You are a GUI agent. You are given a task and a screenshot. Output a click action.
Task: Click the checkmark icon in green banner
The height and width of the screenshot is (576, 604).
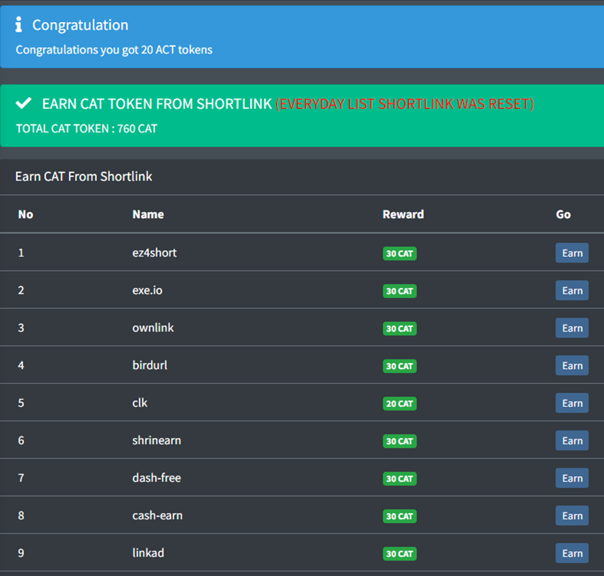pyautogui.click(x=24, y=103)
